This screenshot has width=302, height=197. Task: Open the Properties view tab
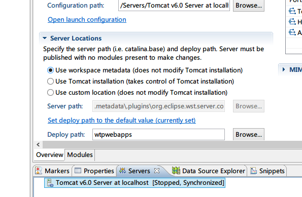tap(94, 171)
